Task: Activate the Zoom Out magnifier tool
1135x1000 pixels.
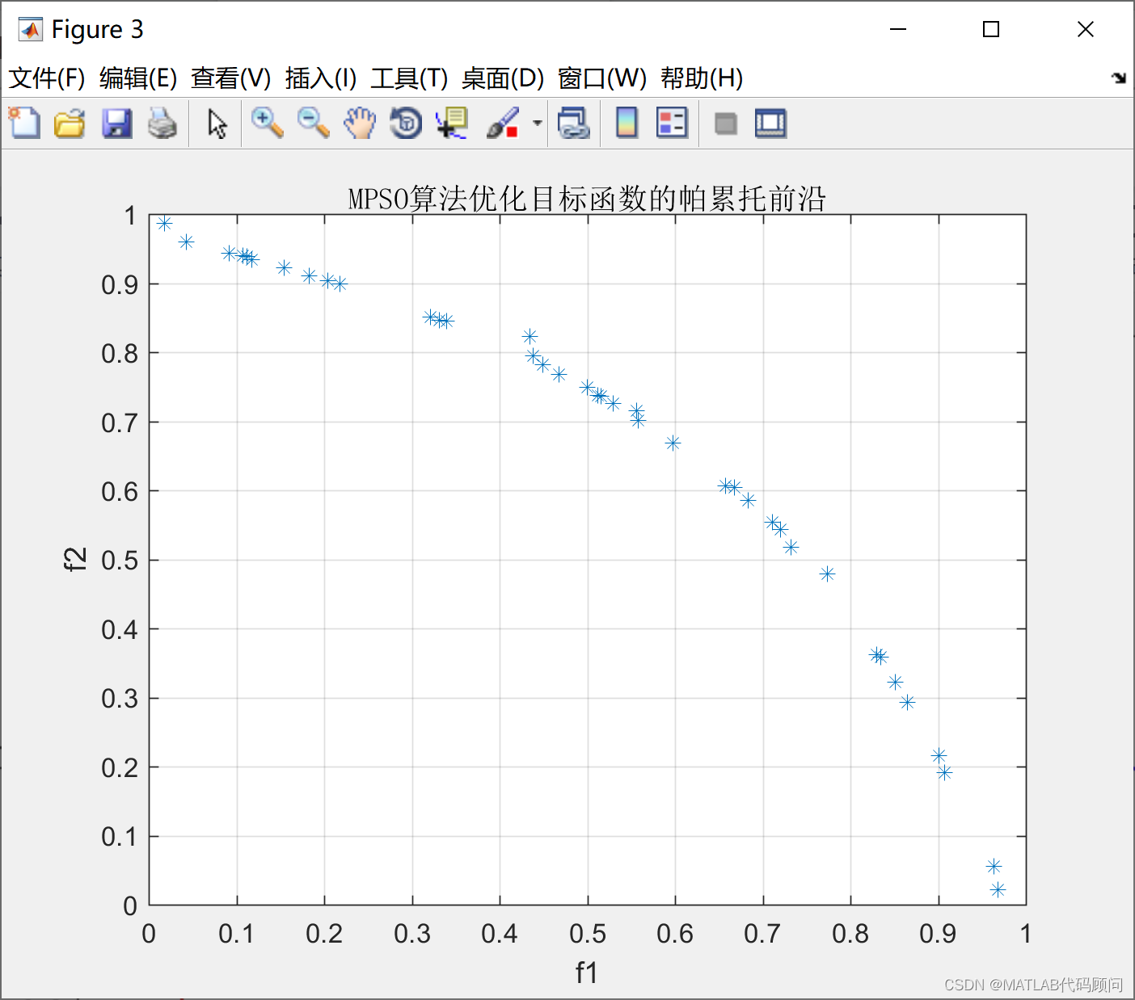Action: click(x=314, y=124)
